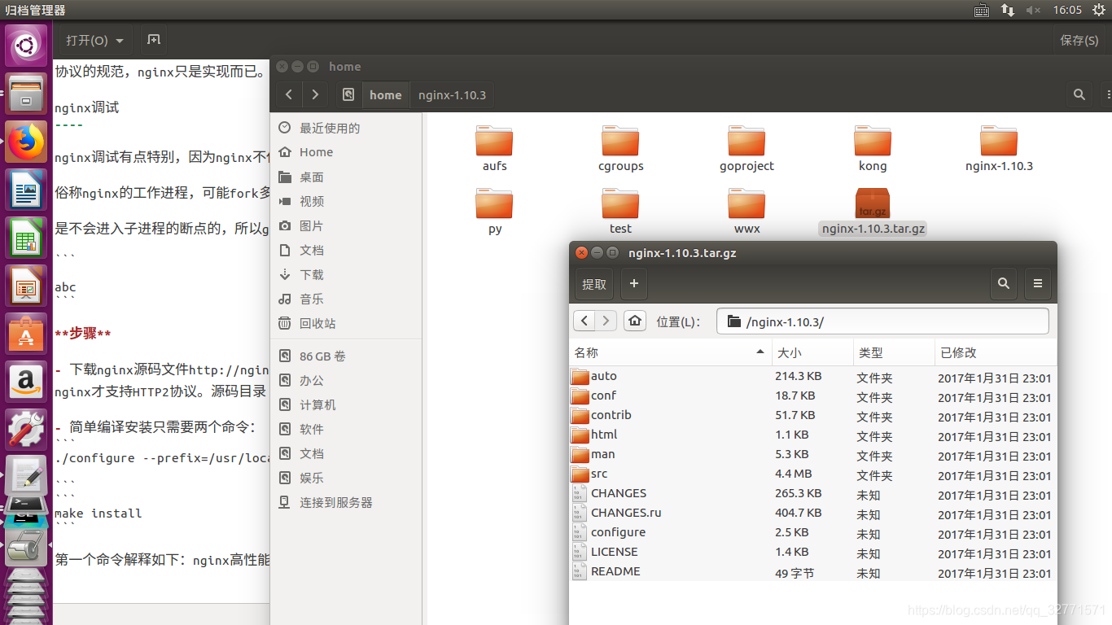Viewport: 1112px width, 625px height.
Task: Click the new document icon in editor toolbar
Action: click(154, 40)
